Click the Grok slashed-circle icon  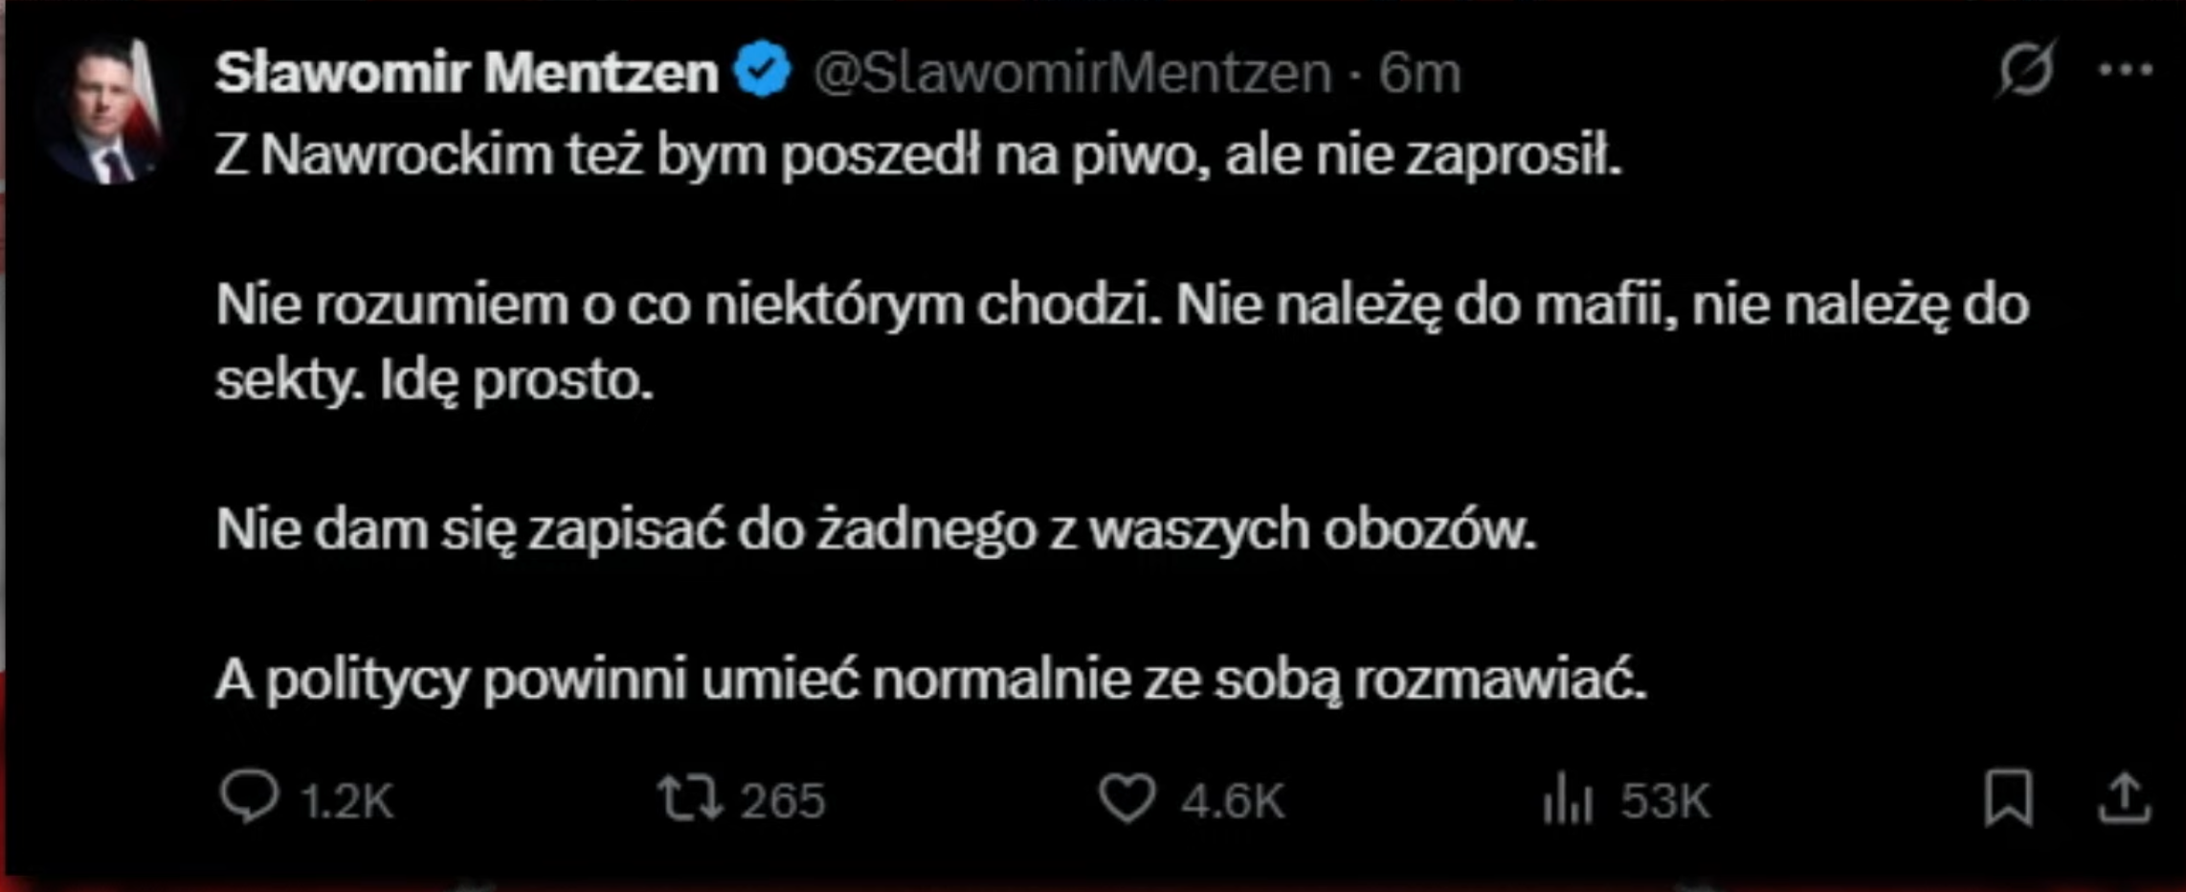tap(2025, 69)
